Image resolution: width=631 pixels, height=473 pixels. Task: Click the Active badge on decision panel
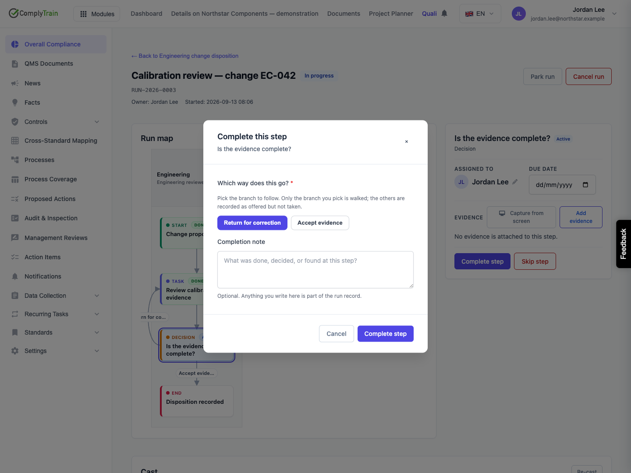coord(563,139)
